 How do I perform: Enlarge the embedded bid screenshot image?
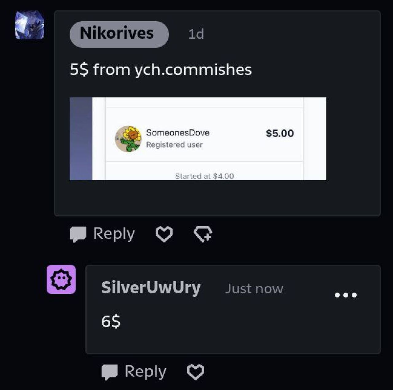point(198,139)
